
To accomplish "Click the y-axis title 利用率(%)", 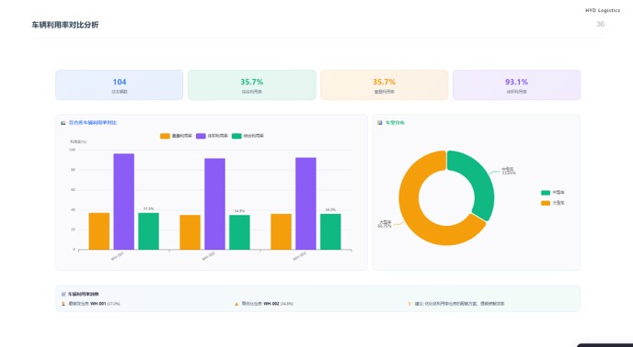I will pos(78,142).
